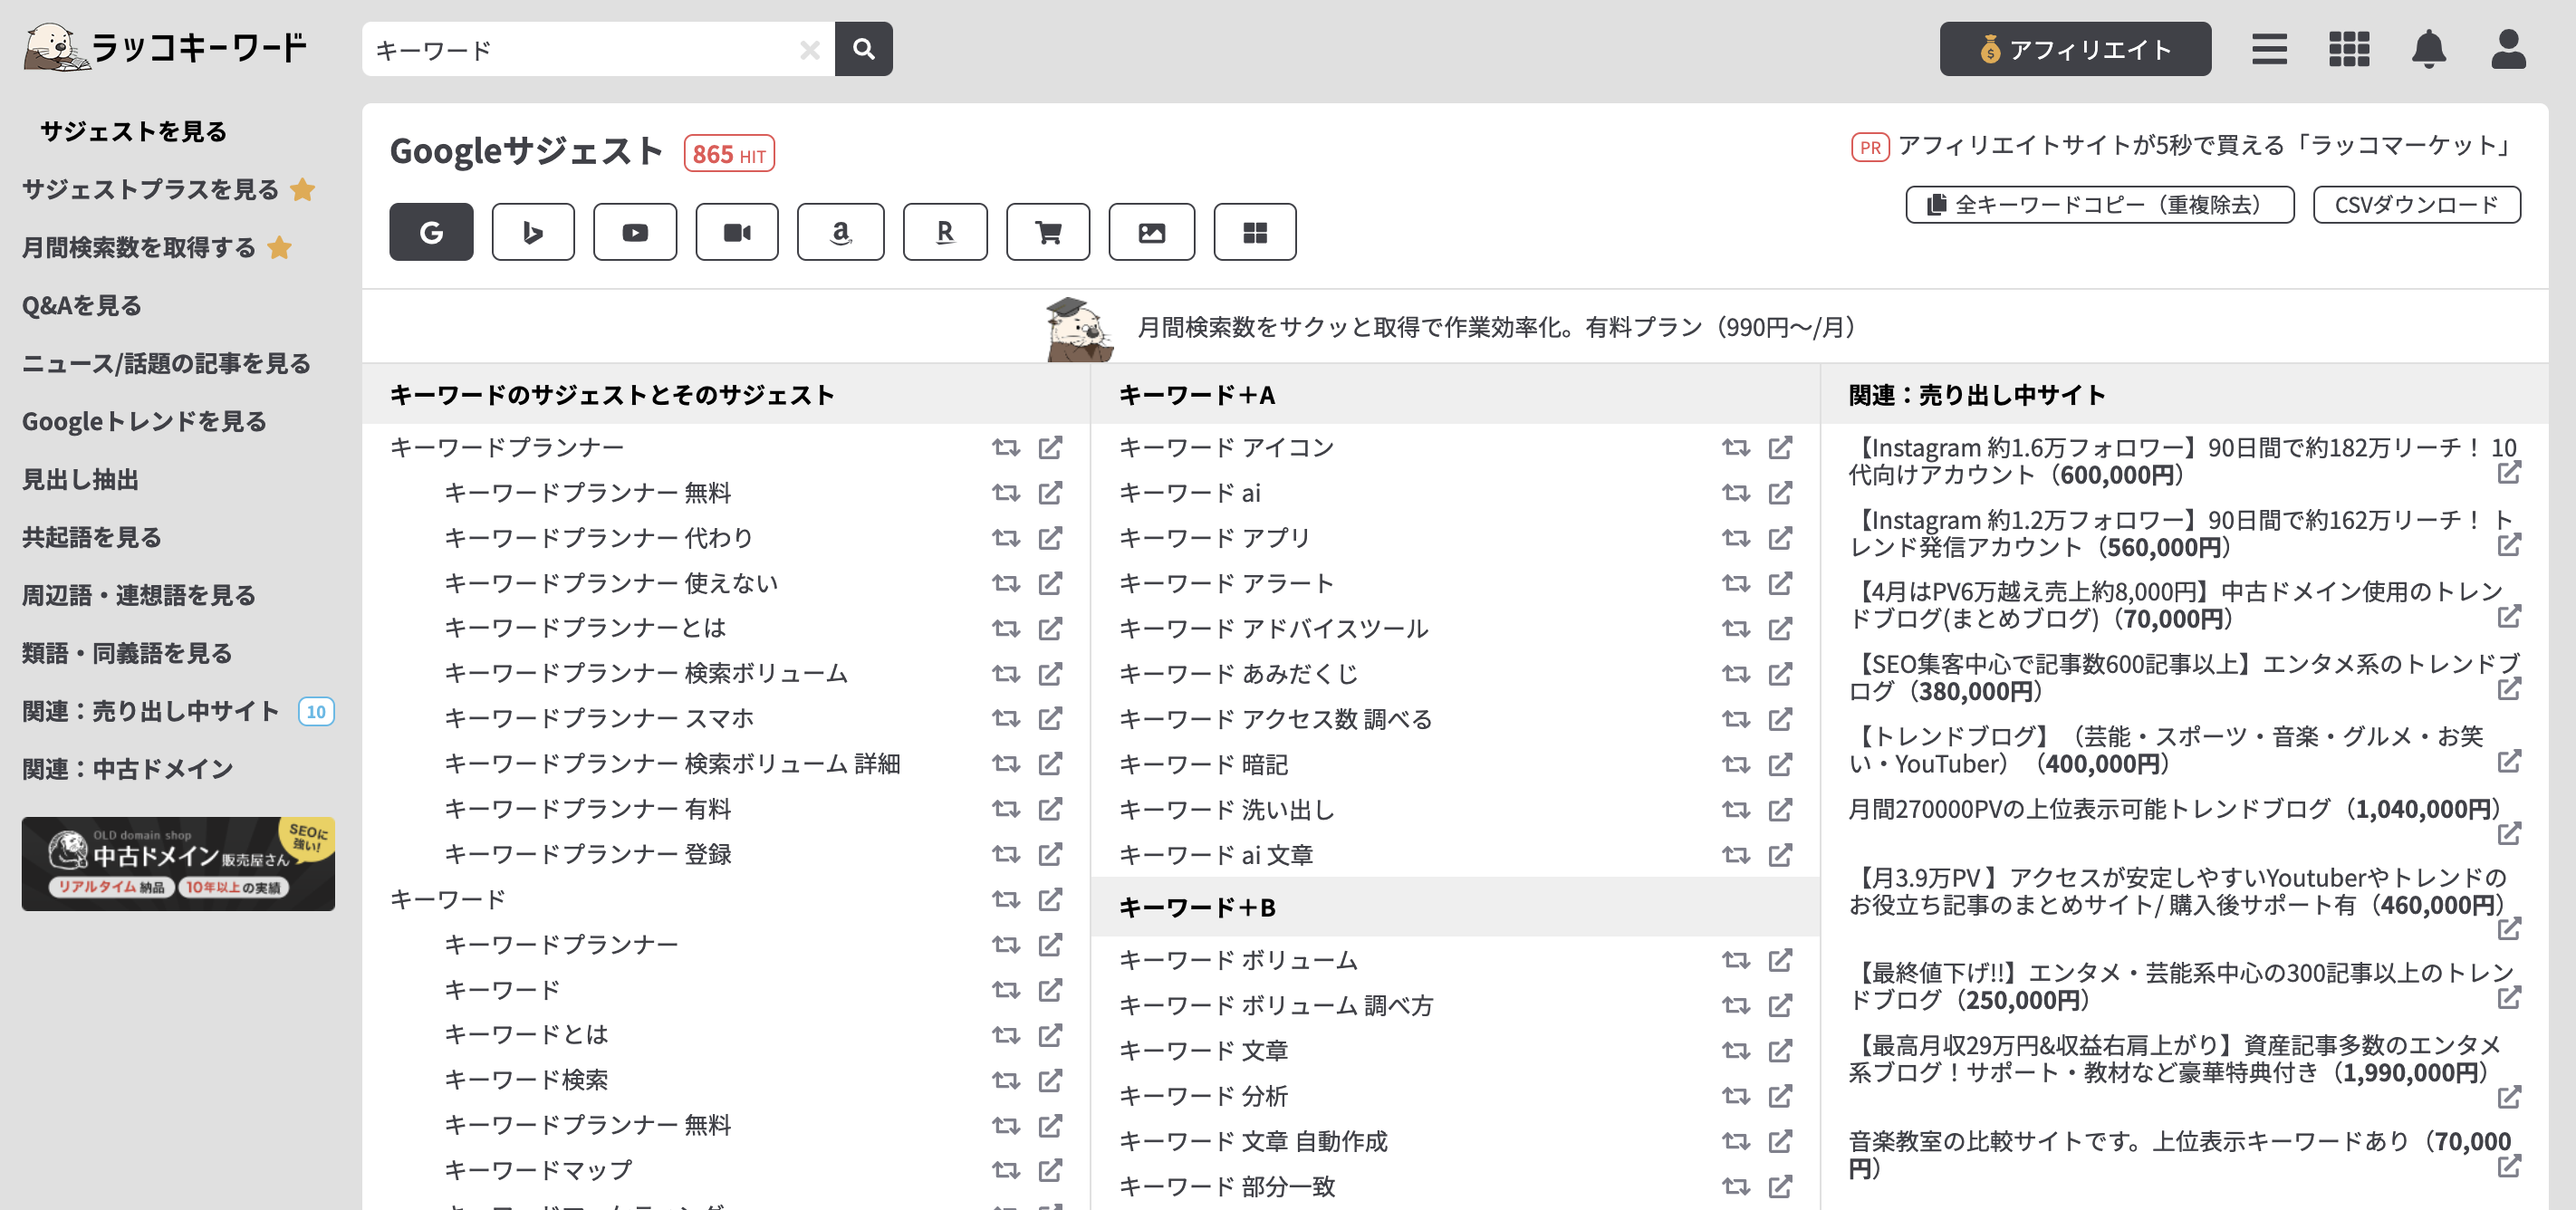Open Googleトレンドを見る in sidebar
The image size is (2576, 1210).
[144, 421]
